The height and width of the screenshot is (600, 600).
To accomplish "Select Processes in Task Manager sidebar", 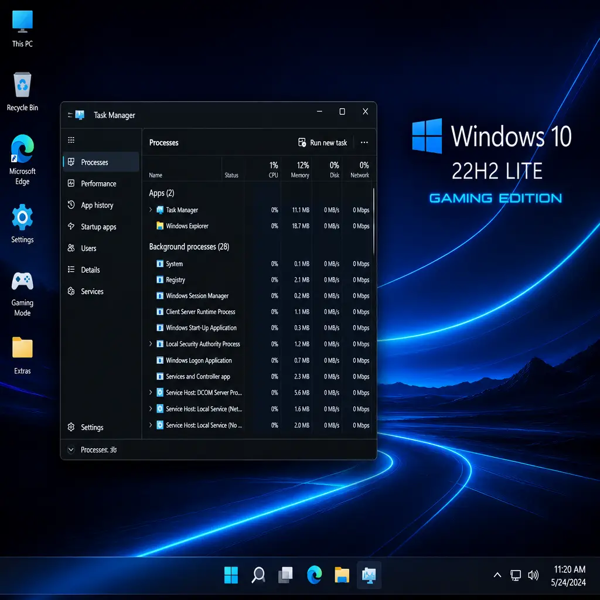I will coord(101,162).
